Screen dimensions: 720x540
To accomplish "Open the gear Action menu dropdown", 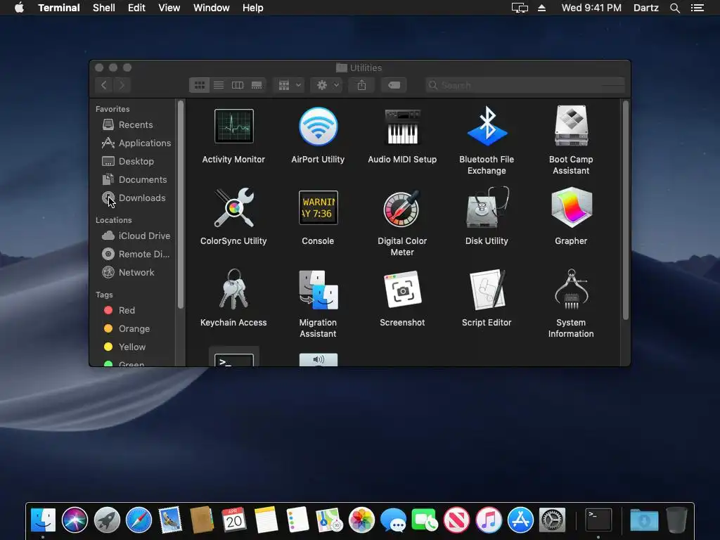I will [327, 85].
